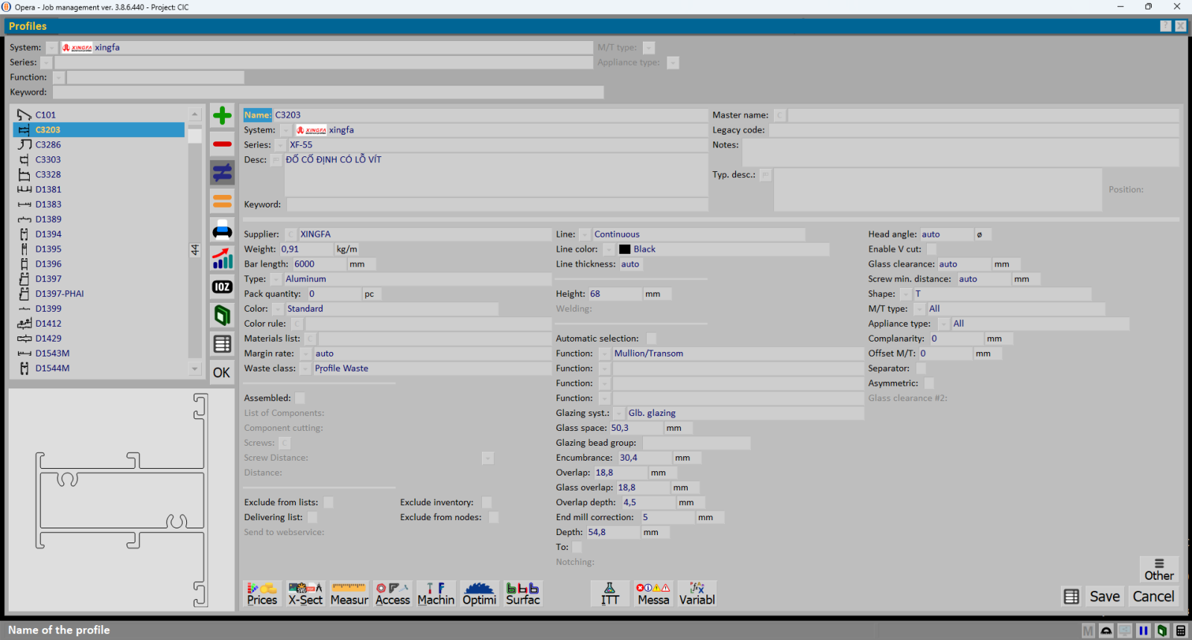
Task: Open the Surfac surface settings
Action: (x=523, y=594)
